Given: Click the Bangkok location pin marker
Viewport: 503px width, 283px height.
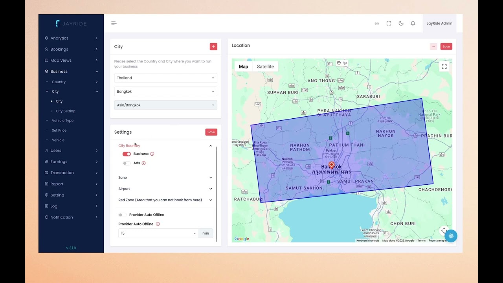Looking at the screenshot, I should click(331, 165).
